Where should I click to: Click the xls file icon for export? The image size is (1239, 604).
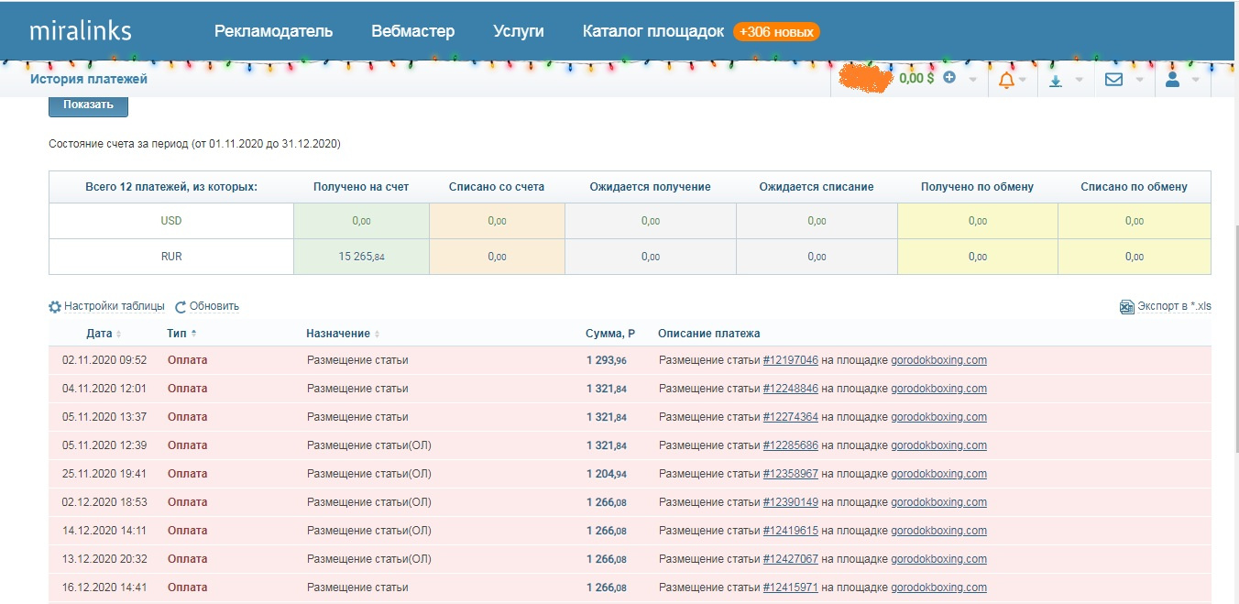[x=1127, y=307]
